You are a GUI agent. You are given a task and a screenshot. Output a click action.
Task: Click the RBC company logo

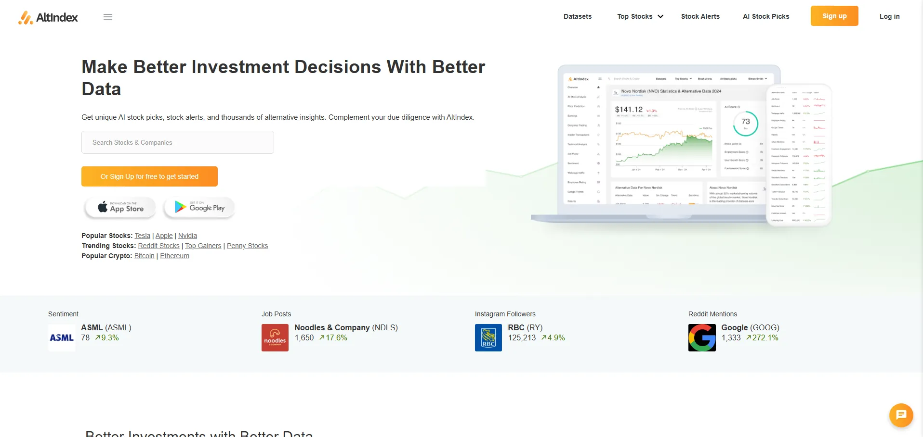(488, 337)
